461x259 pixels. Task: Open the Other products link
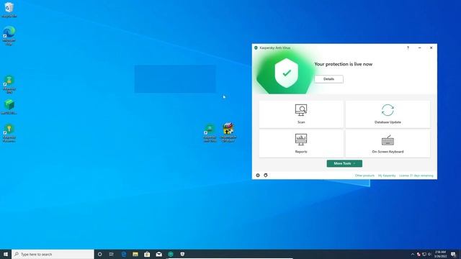pyautogui.click(x=364, y=176)
